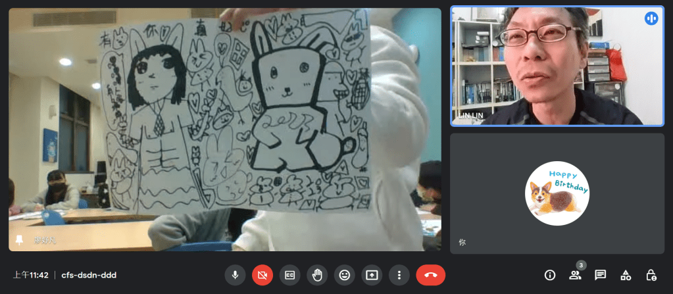Click the participant count badge showing 3
673x294 pixels.
coord(581,265)
